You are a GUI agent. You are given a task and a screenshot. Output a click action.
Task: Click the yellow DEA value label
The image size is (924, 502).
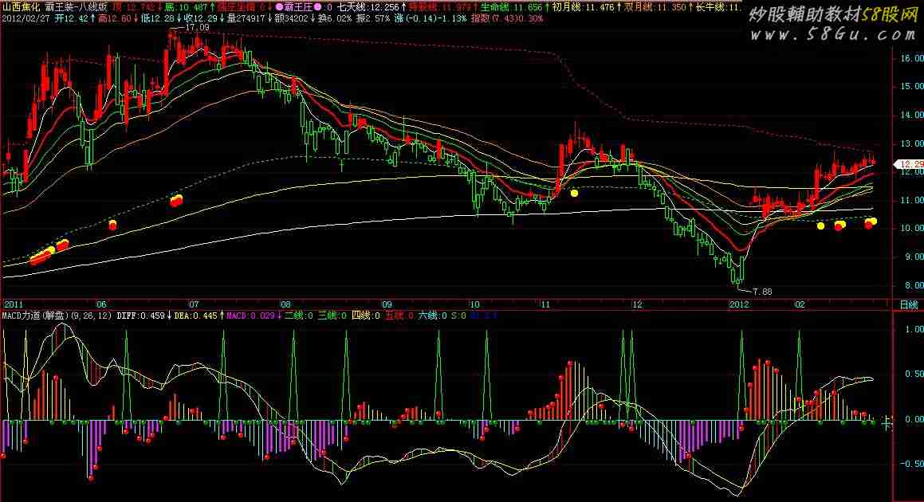[x=195, y=316]
